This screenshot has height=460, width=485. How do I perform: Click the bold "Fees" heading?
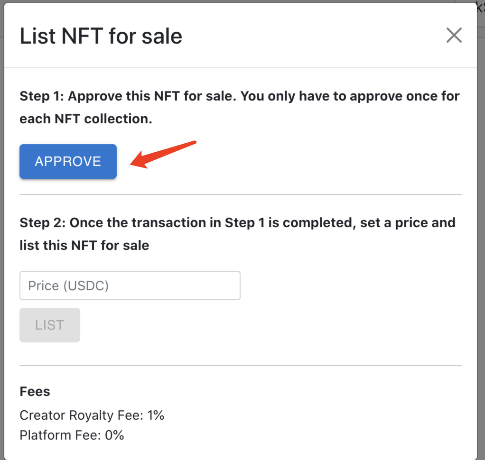coord(35,392)
